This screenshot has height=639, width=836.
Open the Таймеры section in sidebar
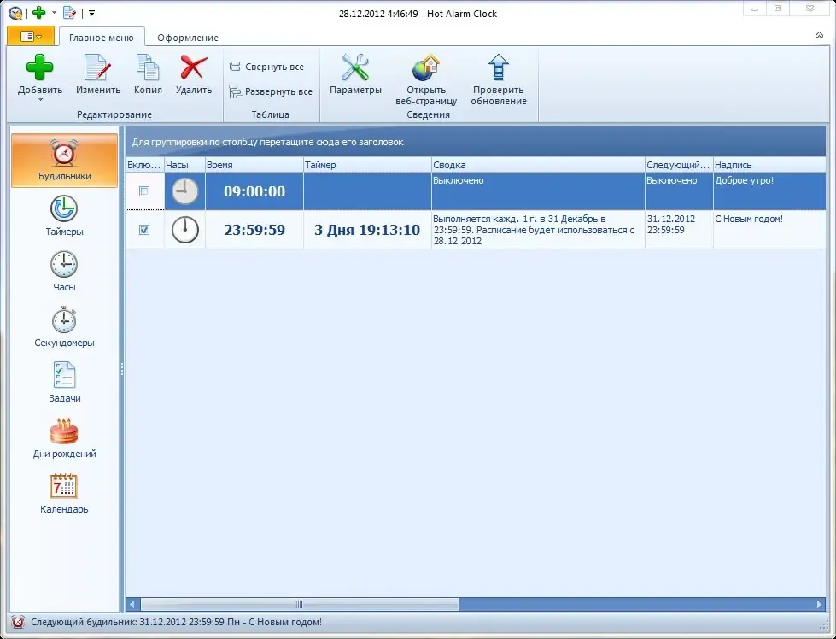(x=64, y=215)
